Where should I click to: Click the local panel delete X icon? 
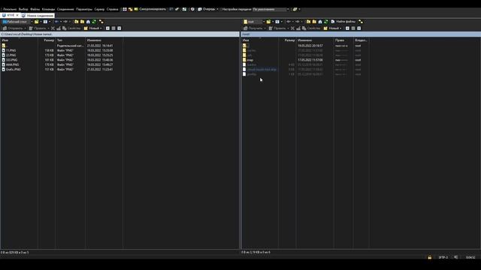point(53,28)
